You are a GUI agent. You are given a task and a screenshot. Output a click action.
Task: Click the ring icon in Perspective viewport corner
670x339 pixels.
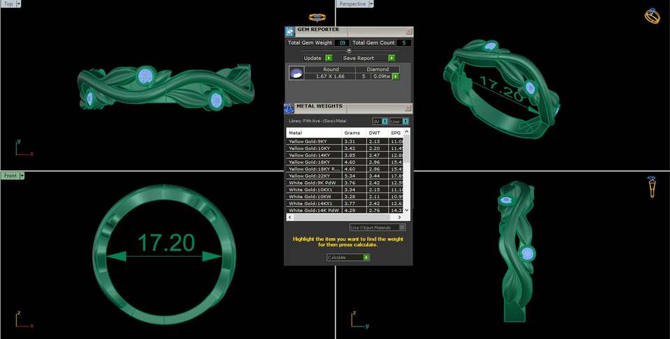pos(653,16)
